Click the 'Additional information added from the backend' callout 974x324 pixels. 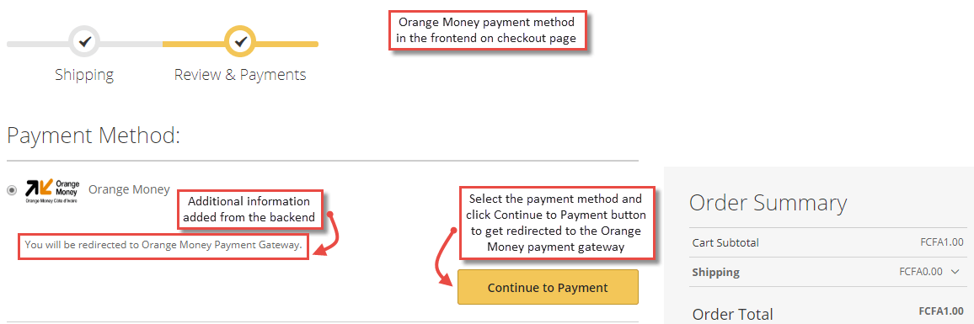pyautogui.click(x=249, y=210)
